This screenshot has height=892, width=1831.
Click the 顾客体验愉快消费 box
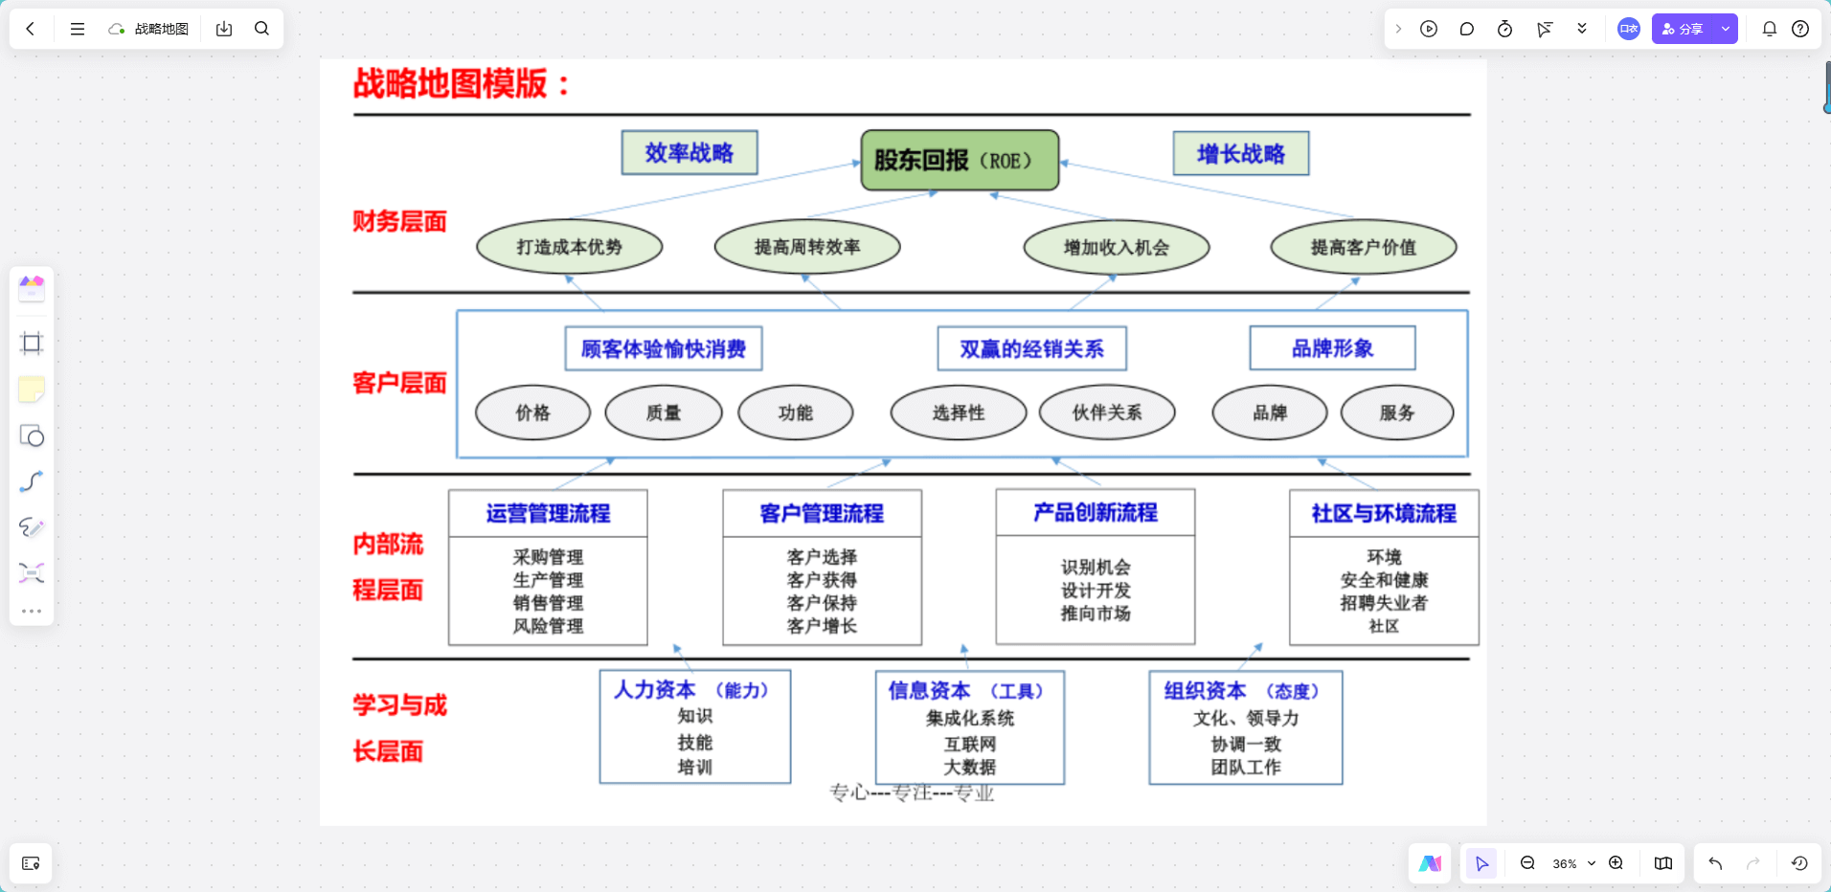tap(664, 348)
